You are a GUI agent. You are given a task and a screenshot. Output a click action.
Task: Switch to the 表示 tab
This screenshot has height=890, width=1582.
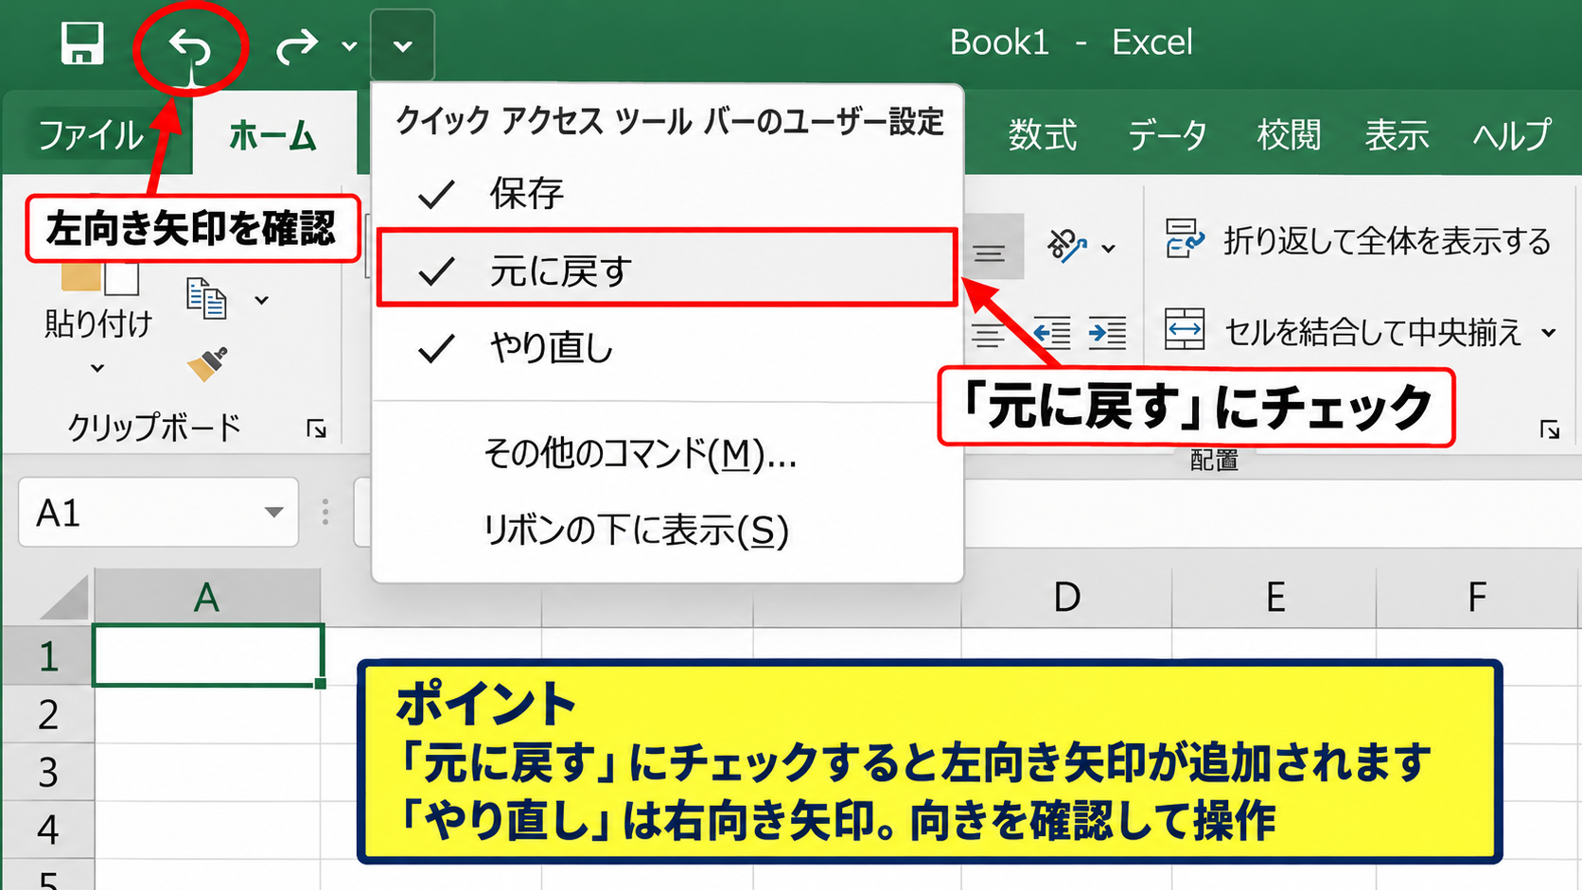(x=1397, y=135)
